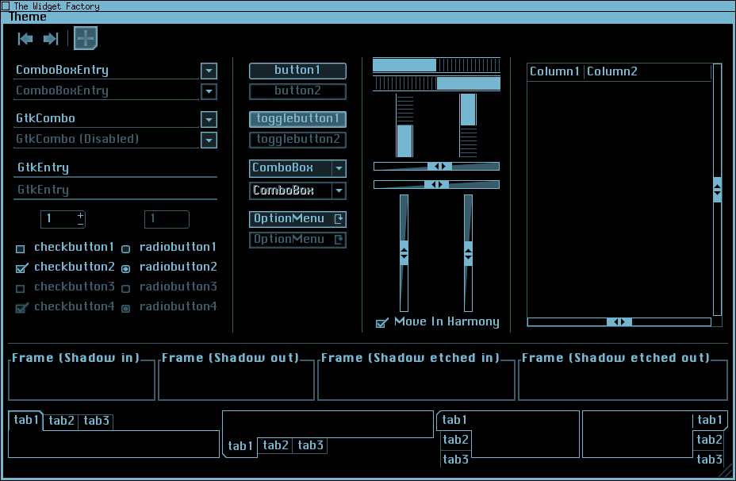Click the upper horizontal scale slider handle
Screen dimensions: 736x481
click(x=440, y=166)
